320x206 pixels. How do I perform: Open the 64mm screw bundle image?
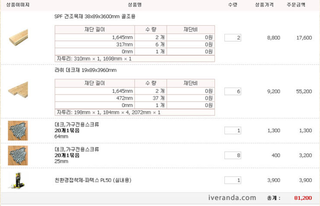click(x=18, y=131)
